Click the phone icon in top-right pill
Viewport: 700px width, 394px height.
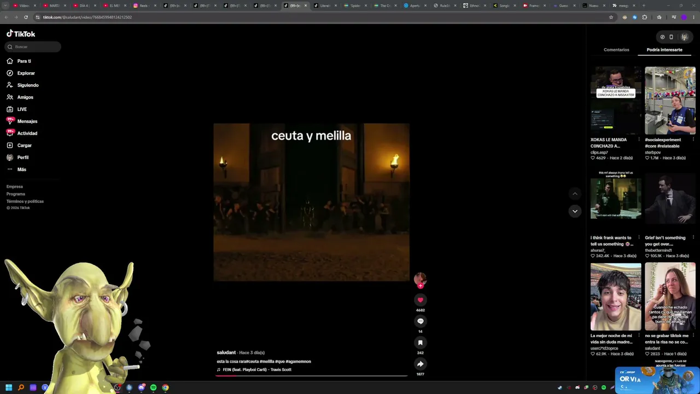coord(671,37)
